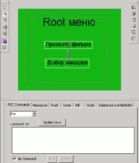Viewport: 139px width, 163px height.
Task: Uncheck the No Command checkbox
Action: [15, 158]
